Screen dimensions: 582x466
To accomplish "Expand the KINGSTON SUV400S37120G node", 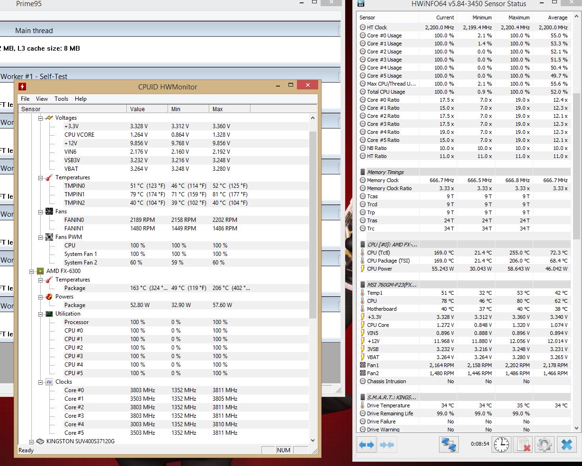I will point(32,441).
